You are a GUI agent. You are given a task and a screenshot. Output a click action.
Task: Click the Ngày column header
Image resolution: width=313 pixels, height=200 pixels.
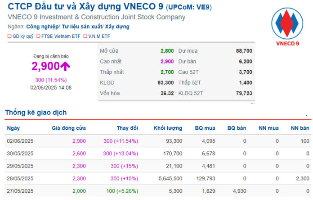(x=13, y=128)
